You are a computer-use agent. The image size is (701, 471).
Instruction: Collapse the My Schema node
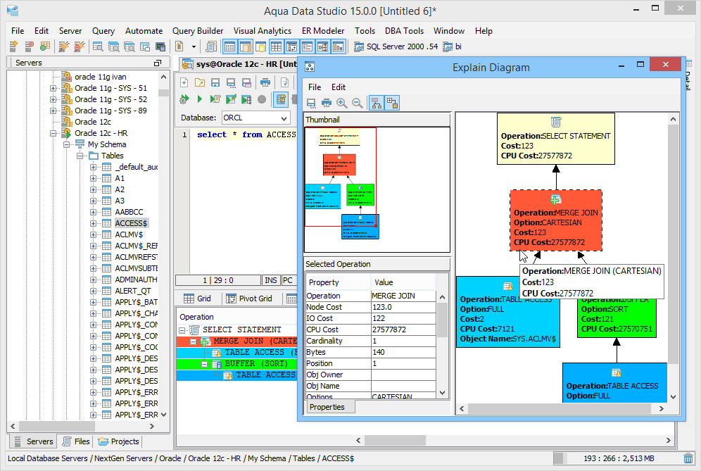click(x=66, y=144)
